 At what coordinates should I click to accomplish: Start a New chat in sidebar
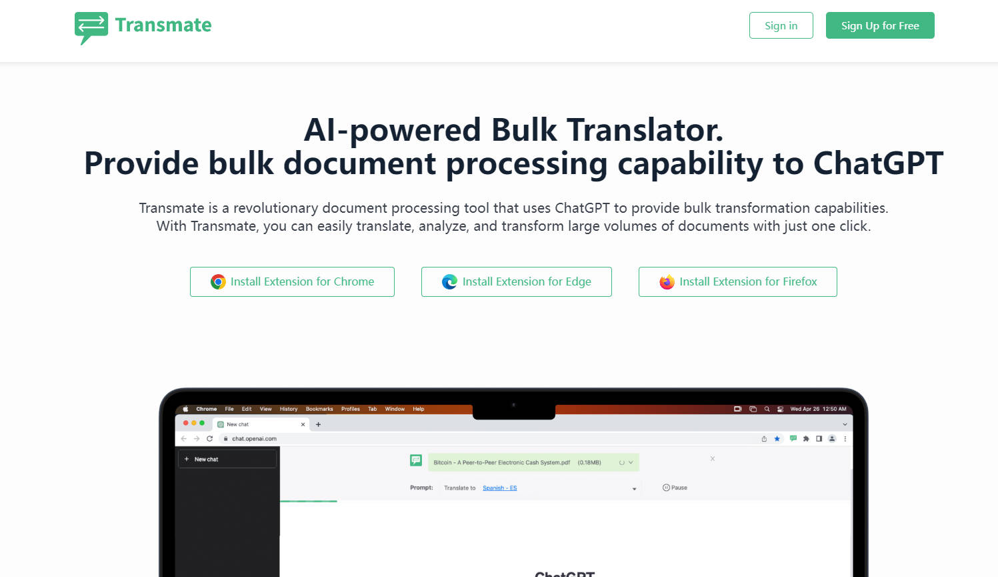pyautogui.click(x=227, y=459)
